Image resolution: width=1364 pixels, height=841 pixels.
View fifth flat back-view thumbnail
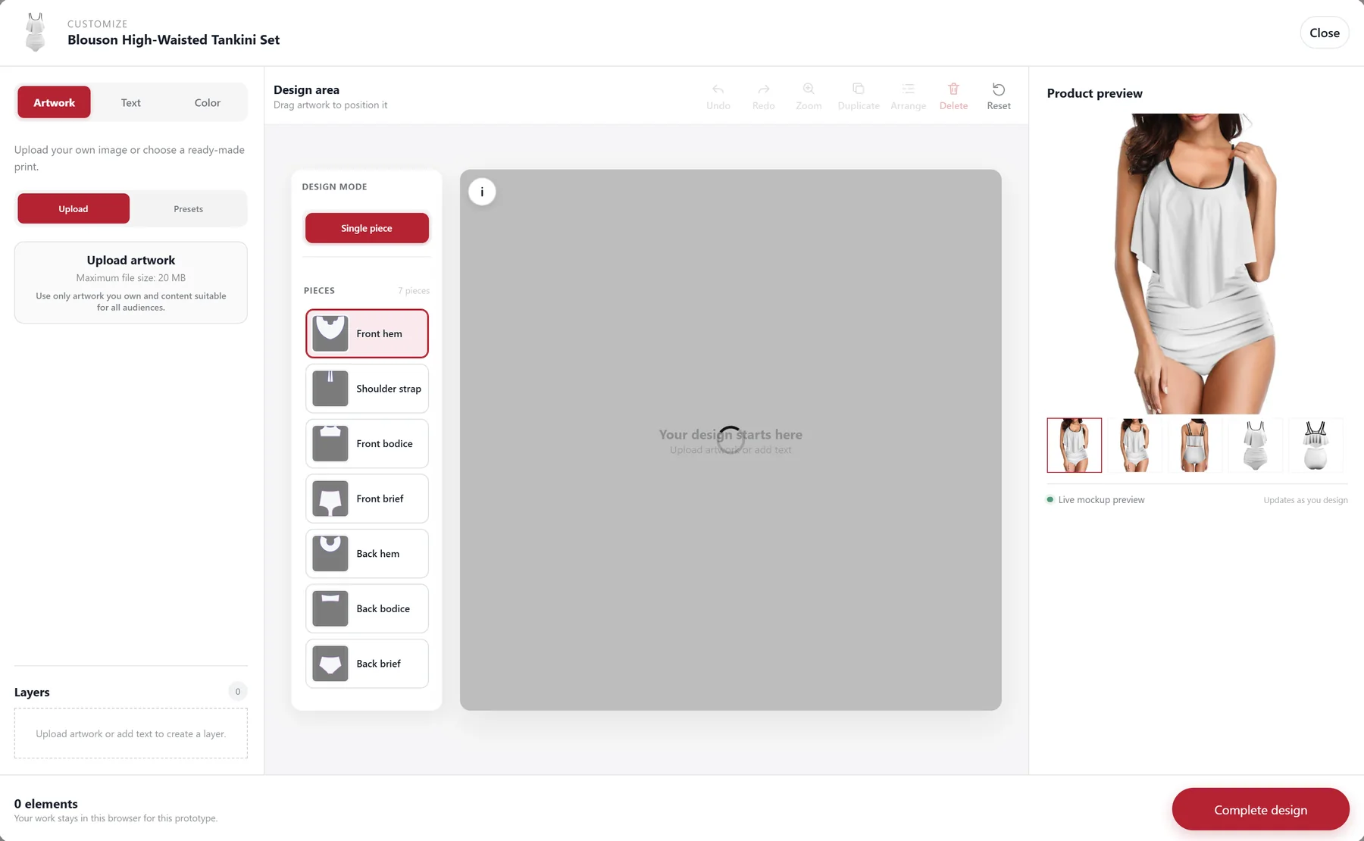[x=1316, y=446]
